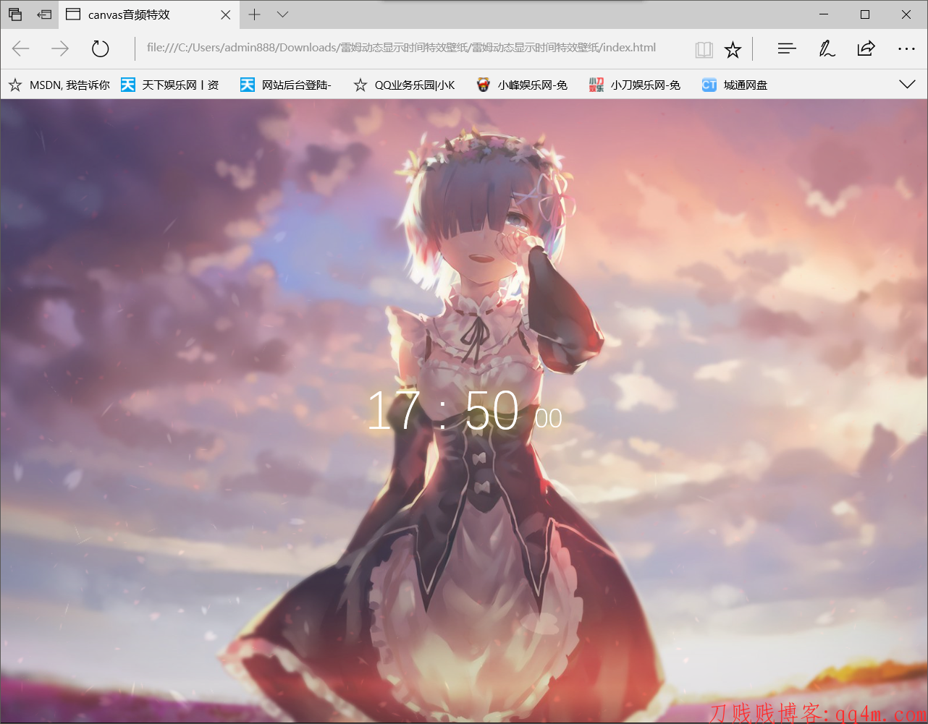Go back to the previous page
The width and height of the screenshot is (928, 724).
(21, 48)
